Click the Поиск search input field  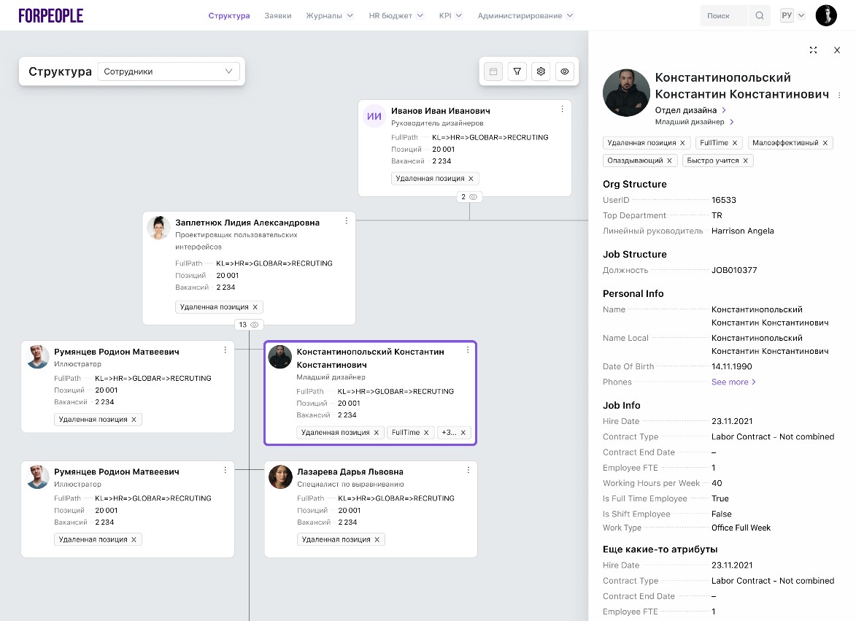point(724,15)
